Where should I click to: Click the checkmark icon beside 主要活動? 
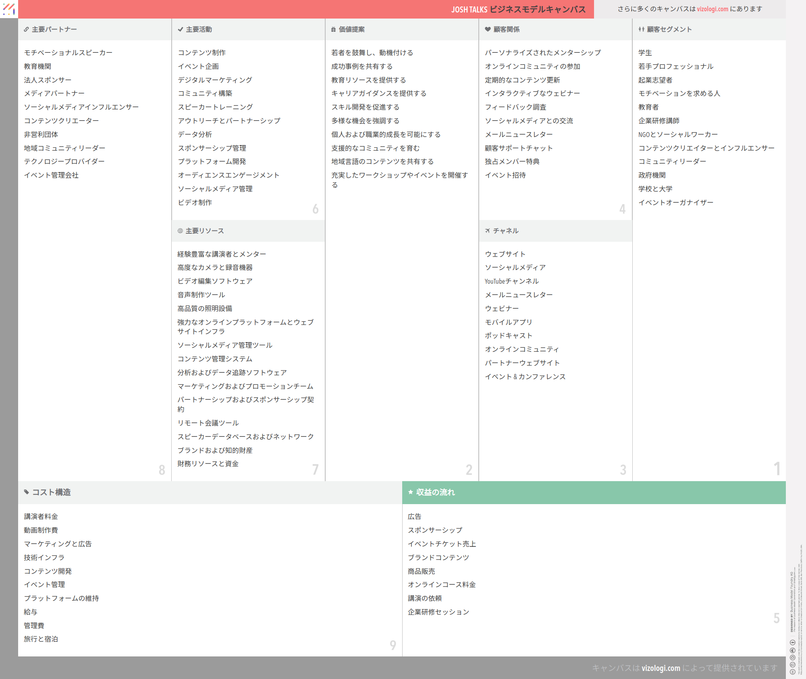(x=180, y=29)
